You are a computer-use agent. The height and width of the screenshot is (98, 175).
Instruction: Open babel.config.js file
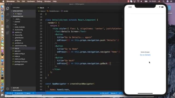[x=20, y=54]
